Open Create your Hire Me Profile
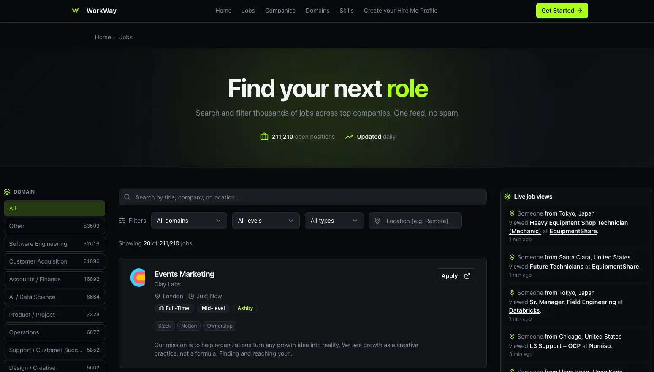The width and height of the screenshot is (654, 372). point(401,11)
